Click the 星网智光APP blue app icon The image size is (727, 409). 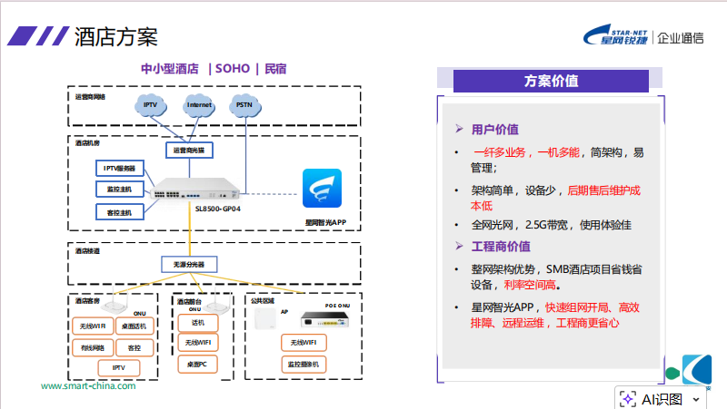[322, 189]
